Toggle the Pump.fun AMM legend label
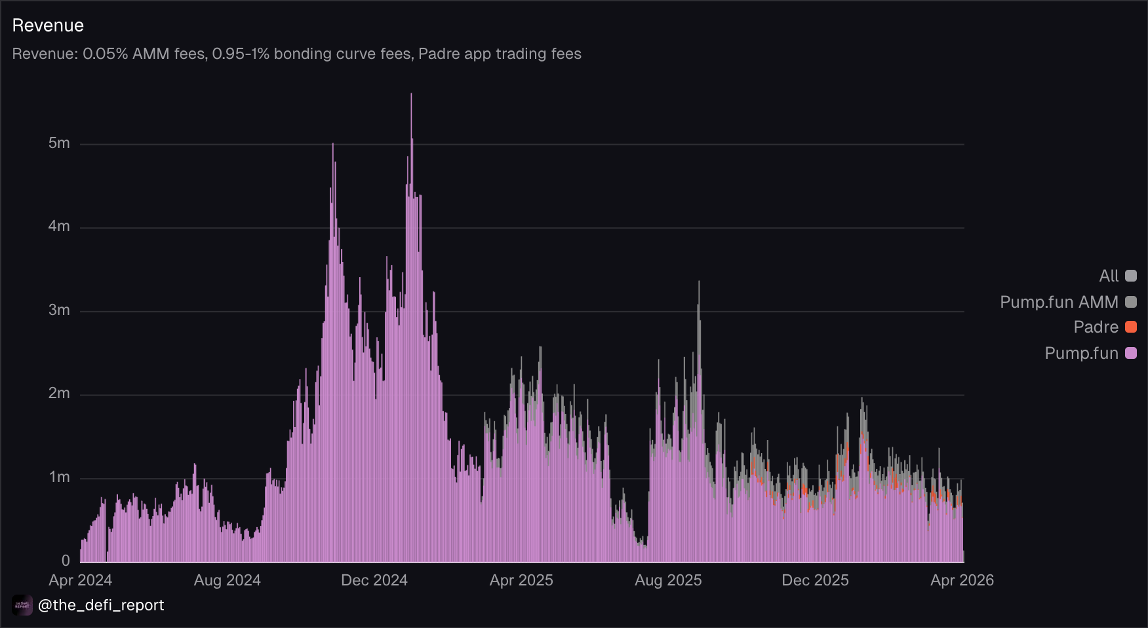 (x=1059, y=302)
